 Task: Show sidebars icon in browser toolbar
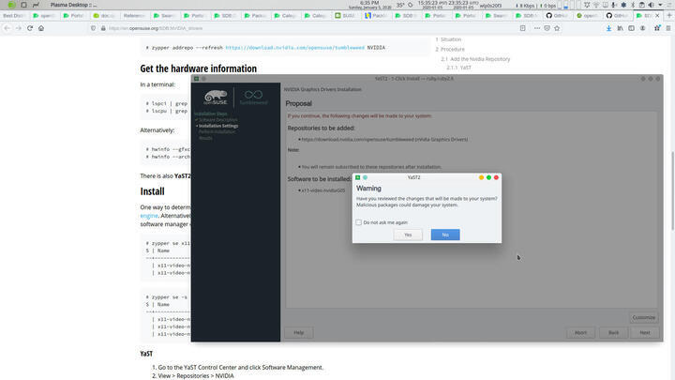[631, 28]
